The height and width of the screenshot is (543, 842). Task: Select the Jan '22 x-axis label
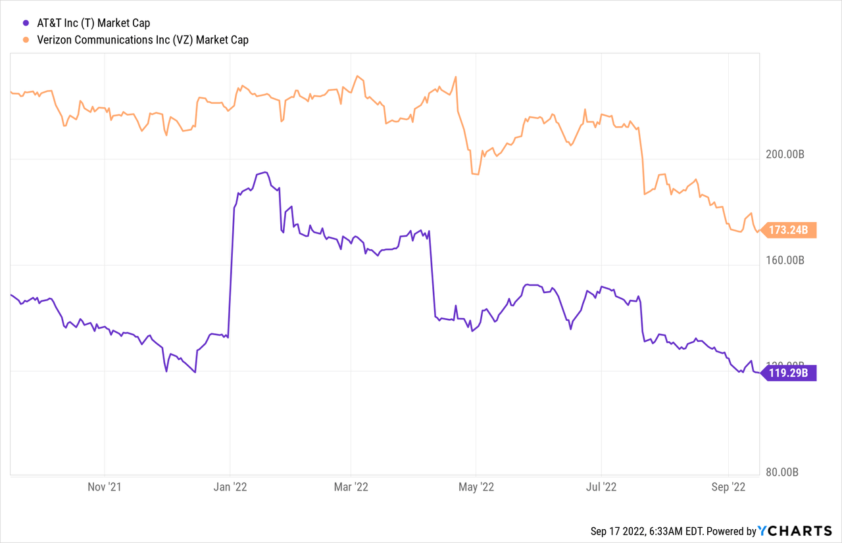(x=230, y=487)
